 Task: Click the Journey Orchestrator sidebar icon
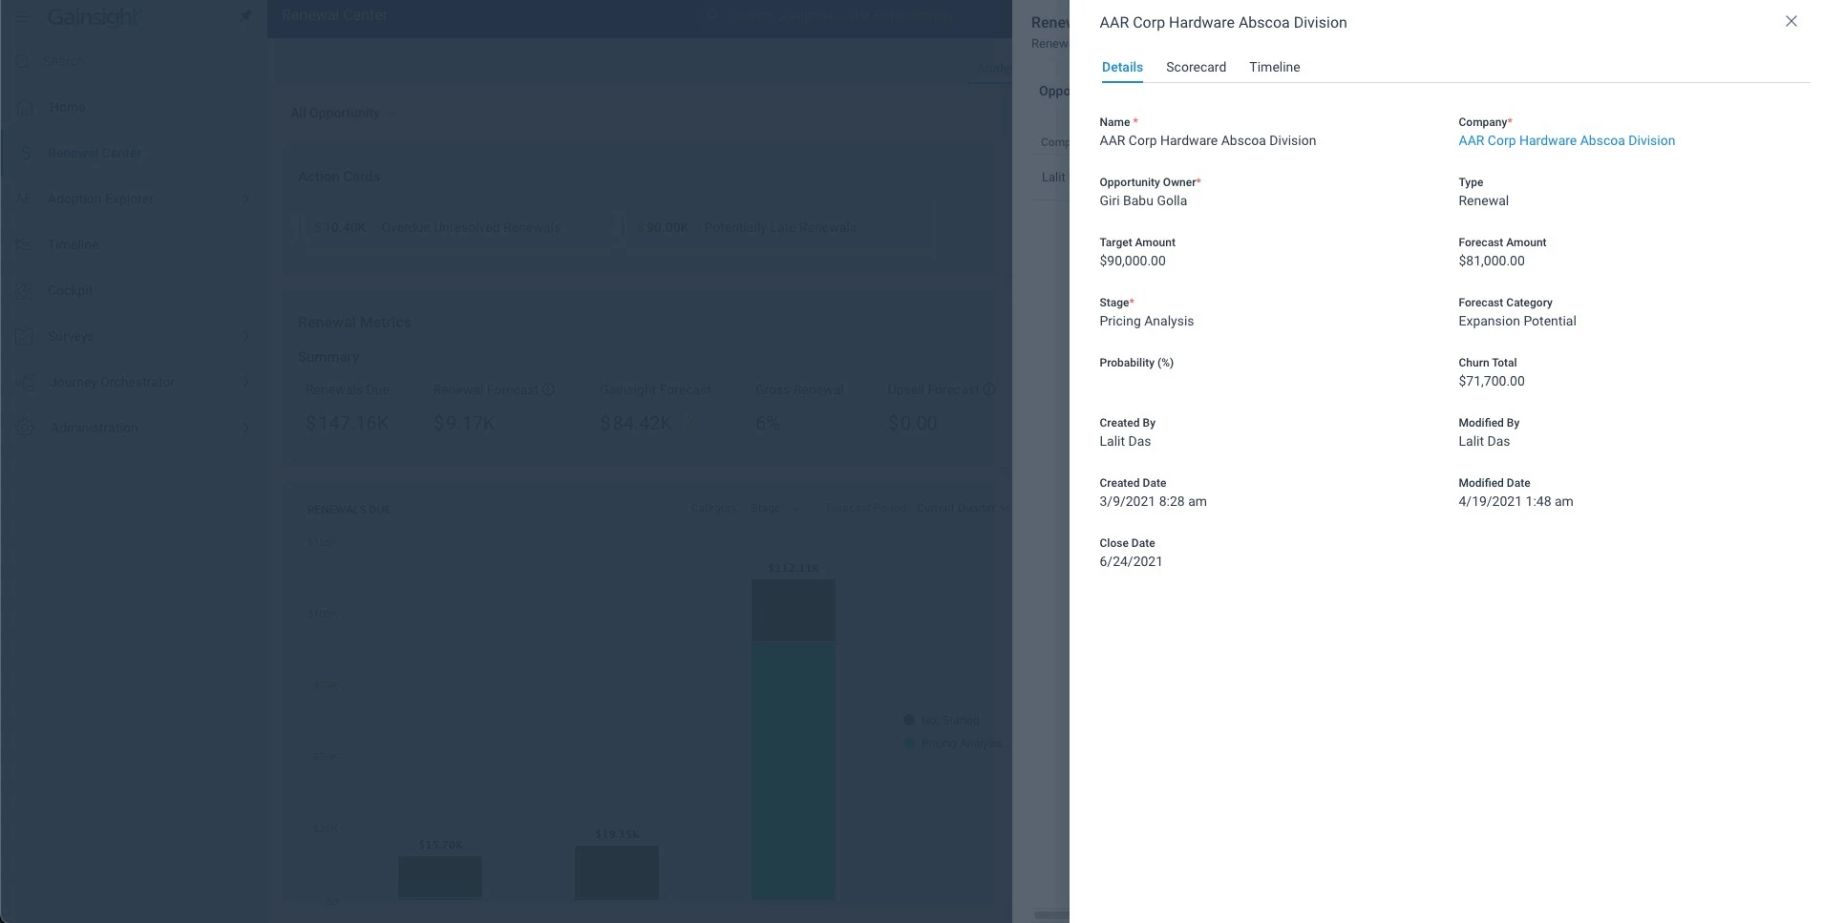tap(25, 382)
